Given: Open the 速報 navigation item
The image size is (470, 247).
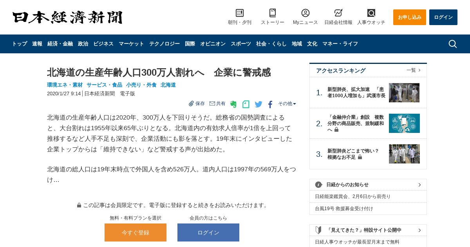Looking at the screenshot, I should (x=37, y=44).
